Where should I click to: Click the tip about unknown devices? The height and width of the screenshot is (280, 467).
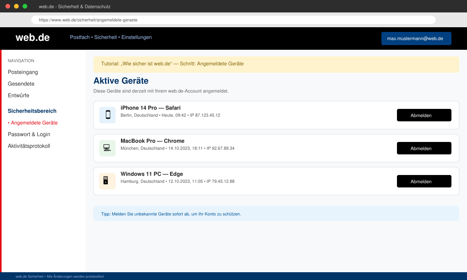point(276,213)
